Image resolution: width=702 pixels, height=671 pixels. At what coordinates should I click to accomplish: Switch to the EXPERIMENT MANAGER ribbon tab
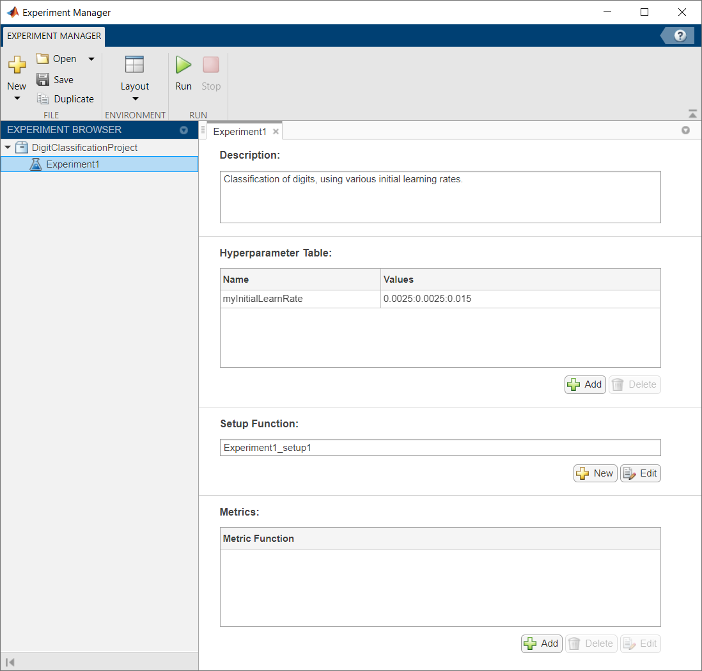coord(54,36)
